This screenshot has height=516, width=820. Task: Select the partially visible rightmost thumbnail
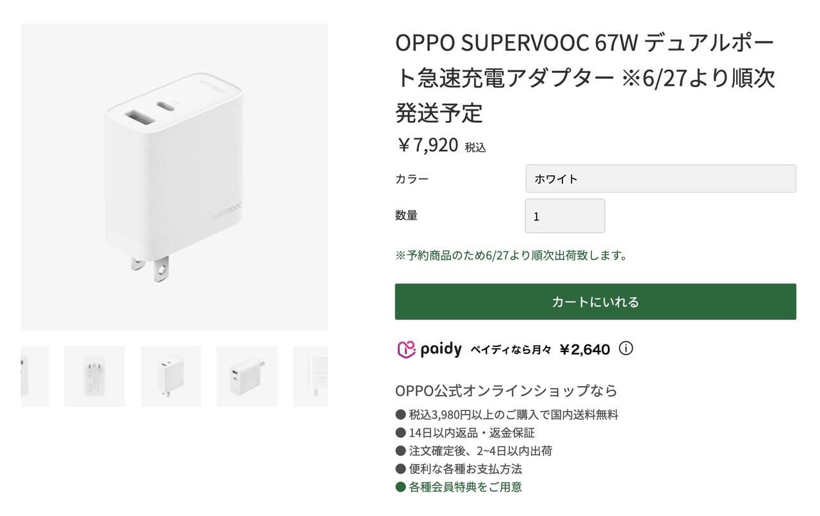311,376
